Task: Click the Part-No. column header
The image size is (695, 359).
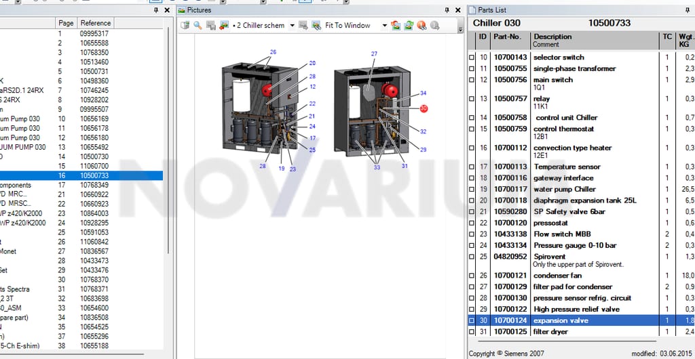Action: click(x=510, y=41)
